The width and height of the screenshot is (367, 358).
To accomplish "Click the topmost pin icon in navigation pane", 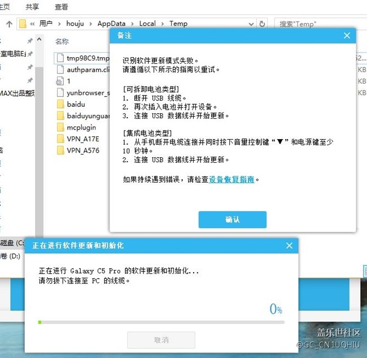I will pyautogui.click(x=30, y=41).
